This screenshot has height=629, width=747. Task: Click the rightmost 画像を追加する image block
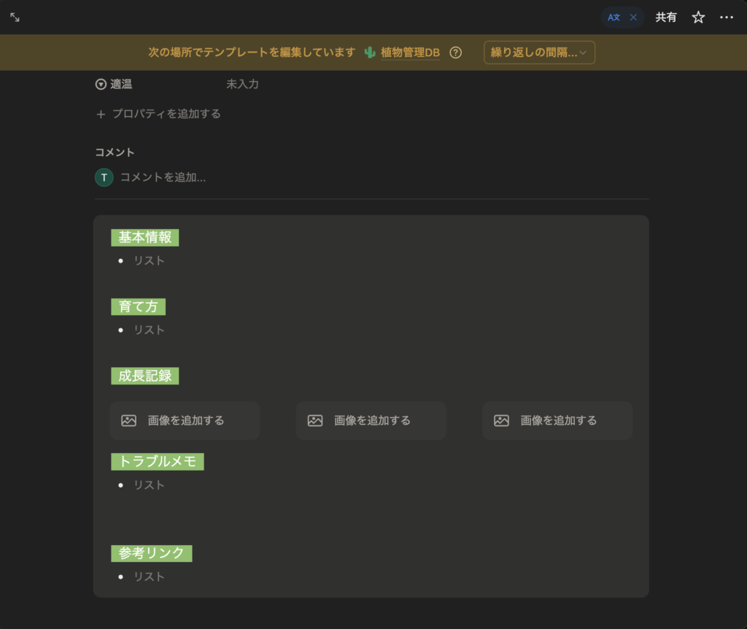click(557, 420)
